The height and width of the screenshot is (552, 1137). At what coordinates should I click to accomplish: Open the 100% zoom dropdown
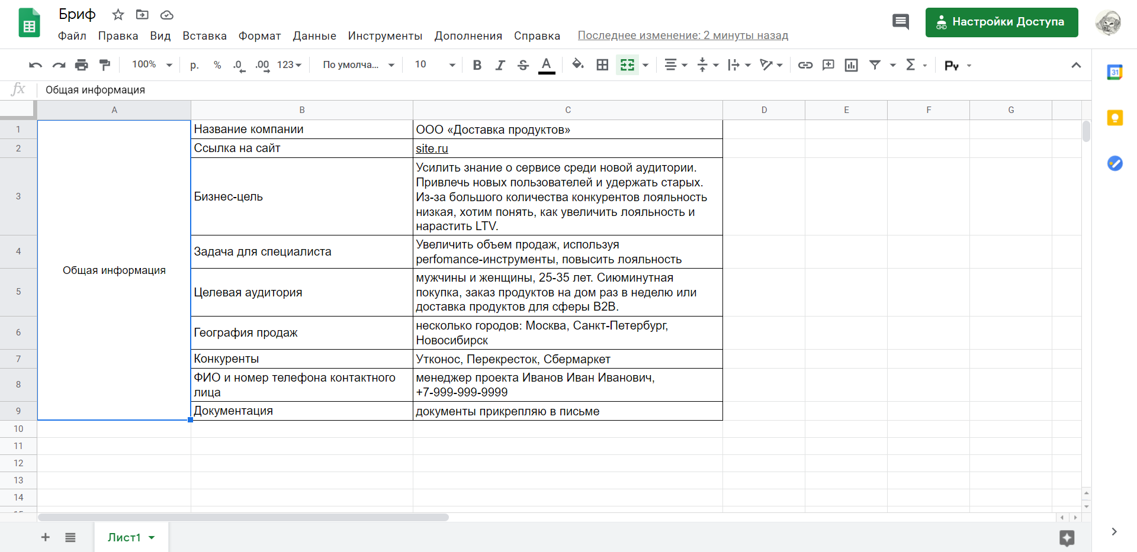pyautogui.click(x=152, y=64)
